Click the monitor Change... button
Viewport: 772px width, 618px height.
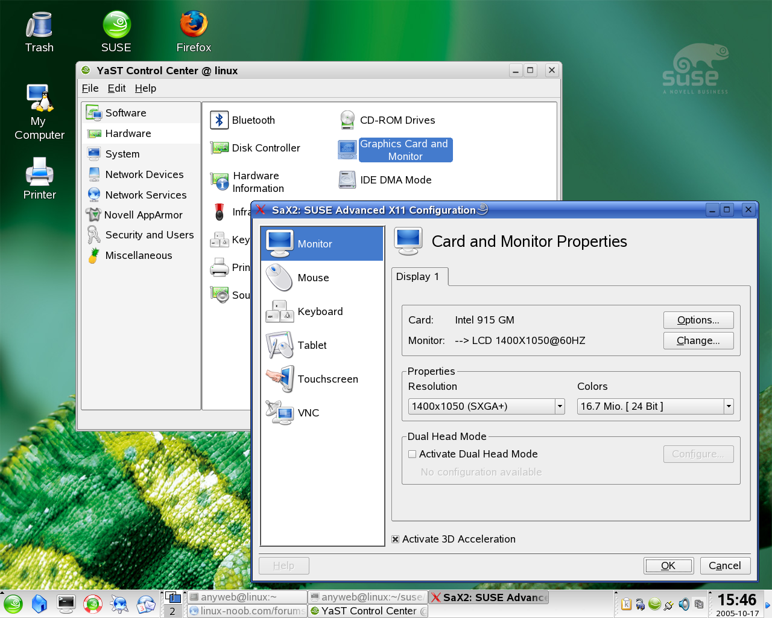[x=698, y=340]
